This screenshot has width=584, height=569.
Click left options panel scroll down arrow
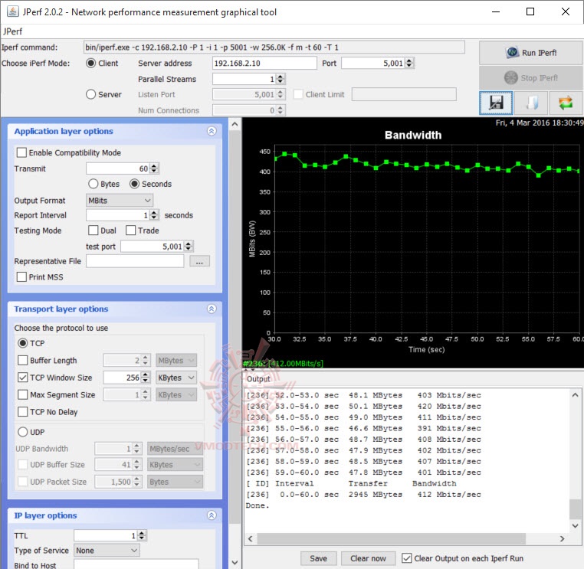click(235, 562)
